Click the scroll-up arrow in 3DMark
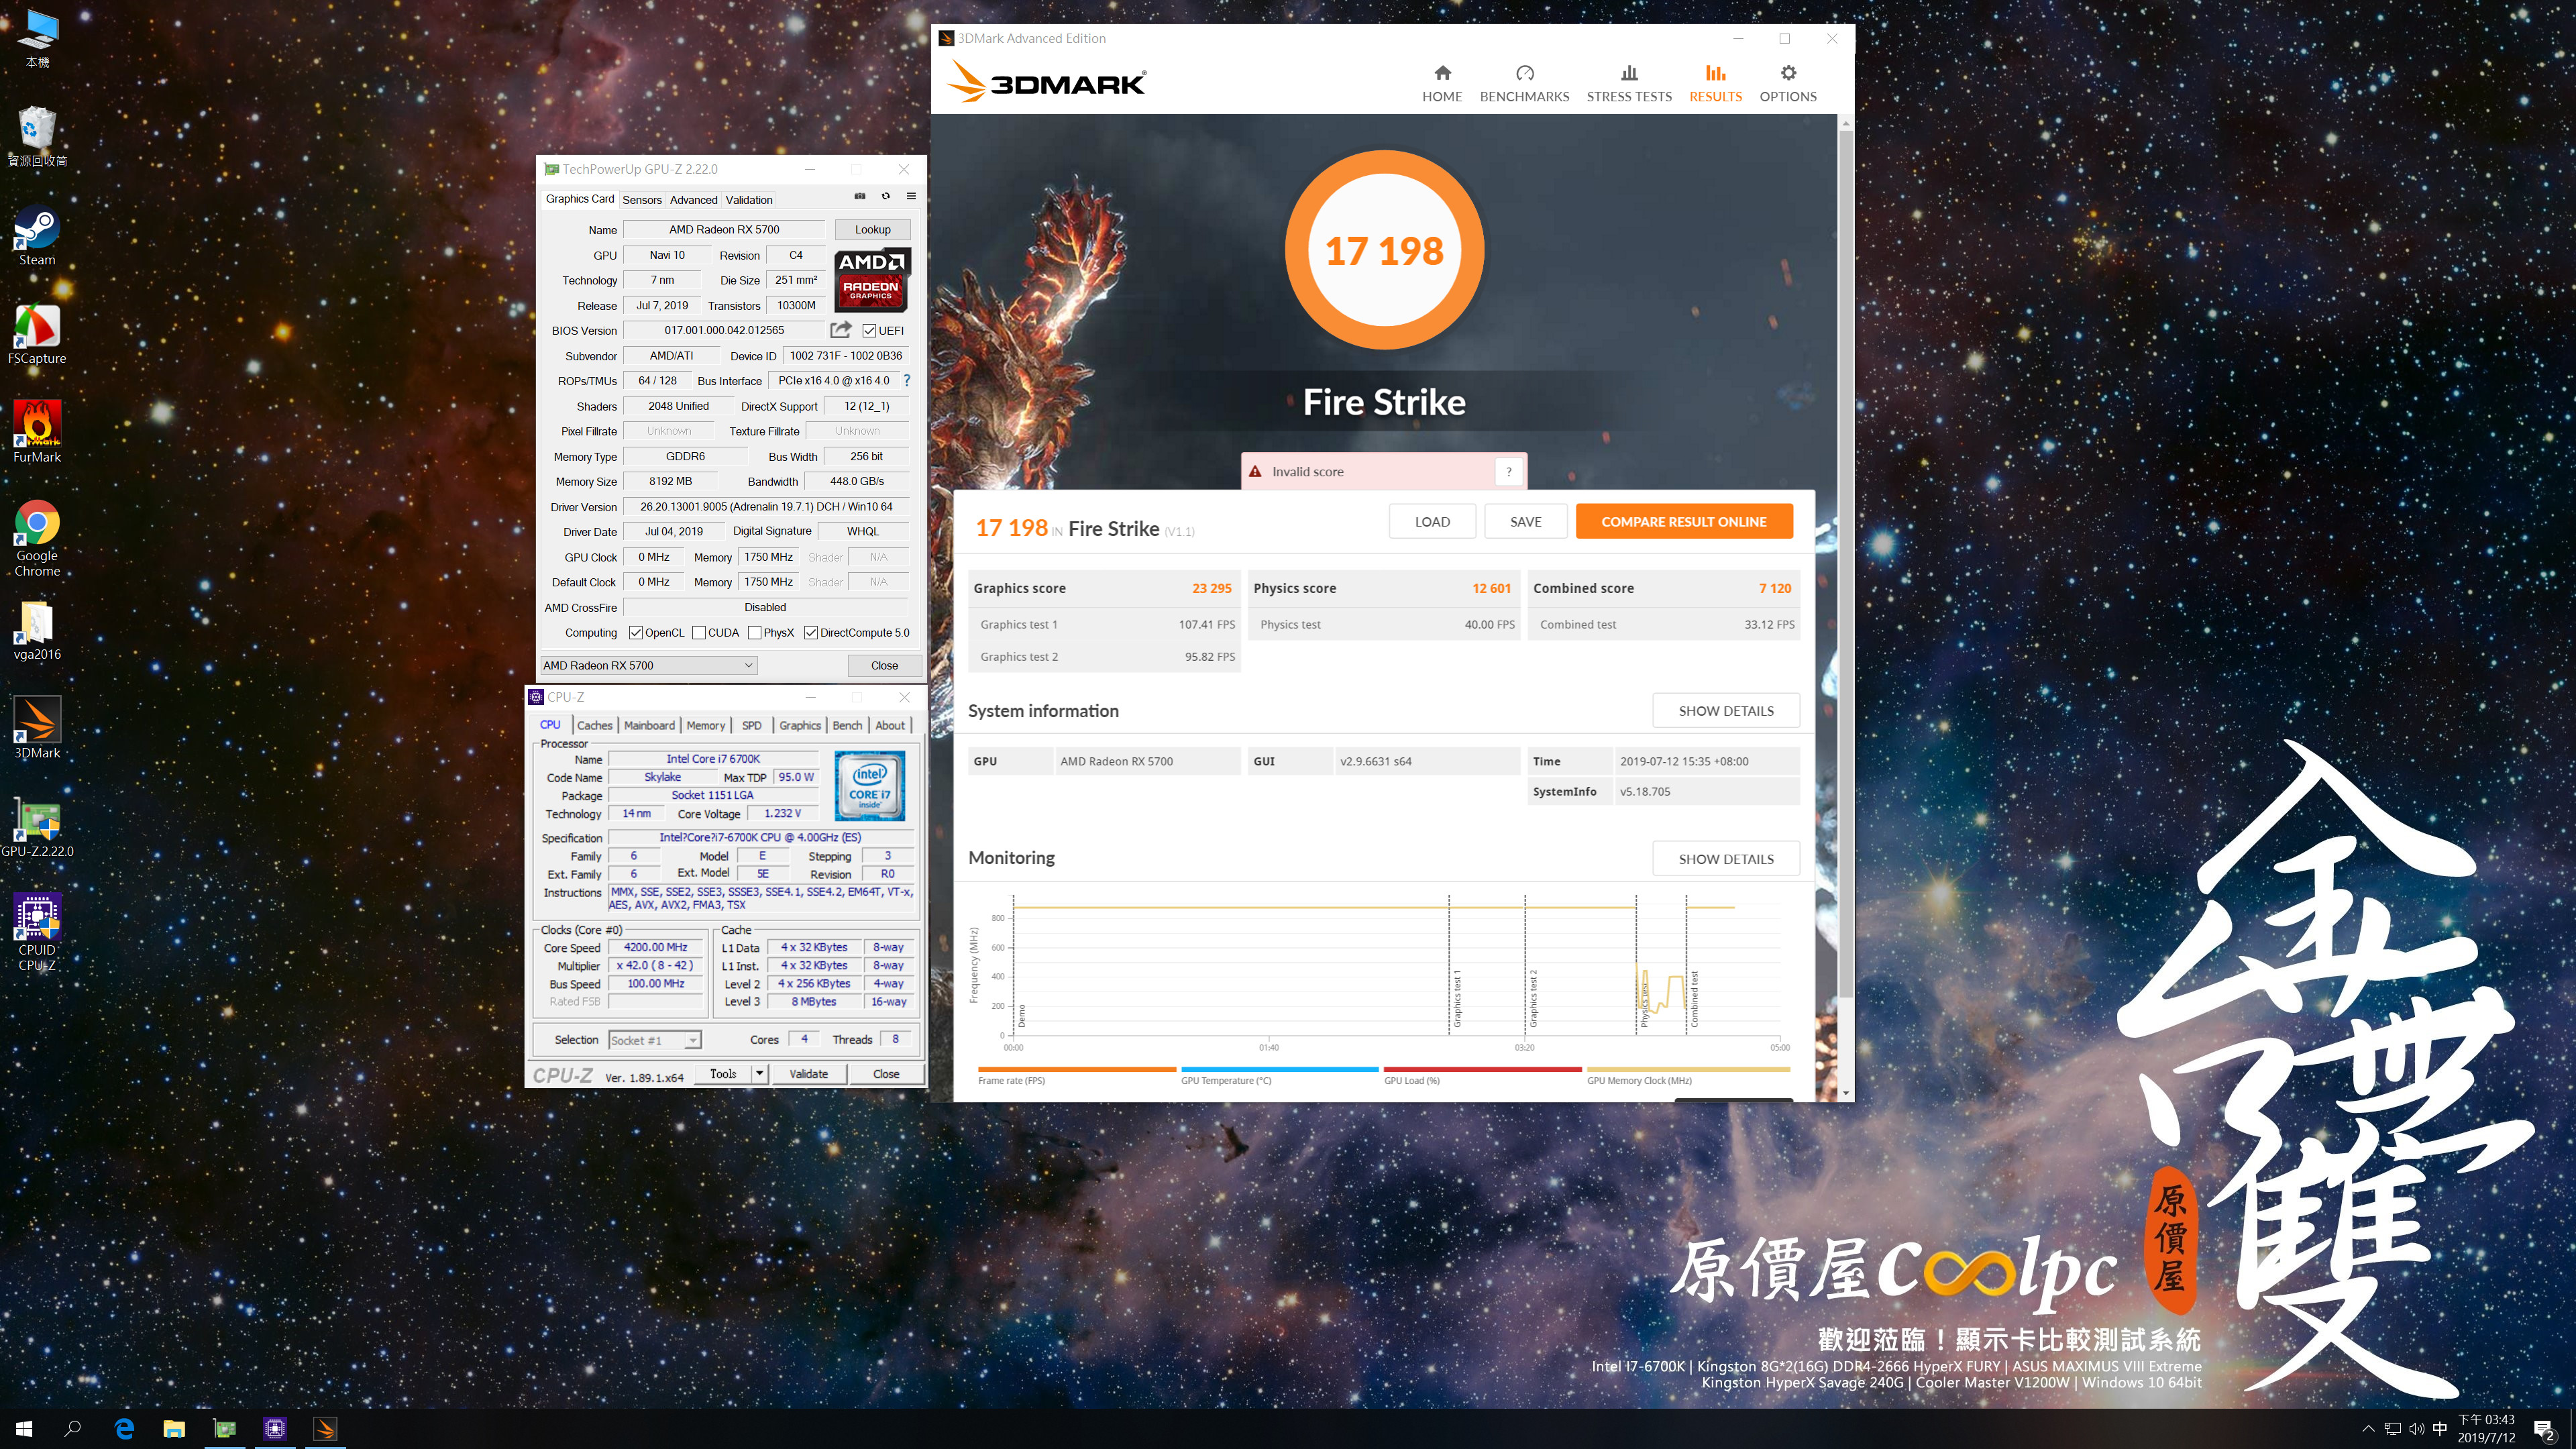The image size is (2576, 1449). pyautogui.click(x=1846, y=123)
